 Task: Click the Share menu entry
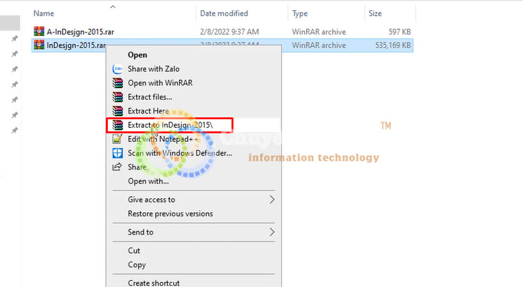click(x=137, y=167)
